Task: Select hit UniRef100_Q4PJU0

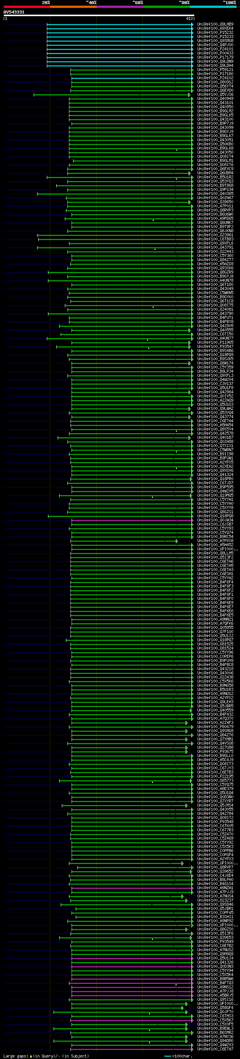Action: pos(215,45)
